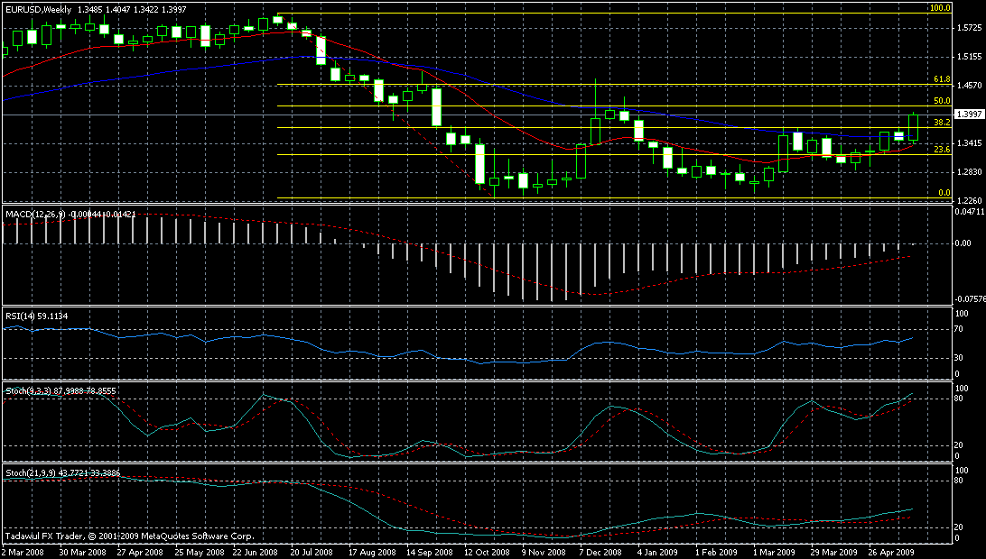Image resolution: width=986 pixels, height=559 pixels.
Task: Click the current price marker 1.3997
Action: (968, 115)
